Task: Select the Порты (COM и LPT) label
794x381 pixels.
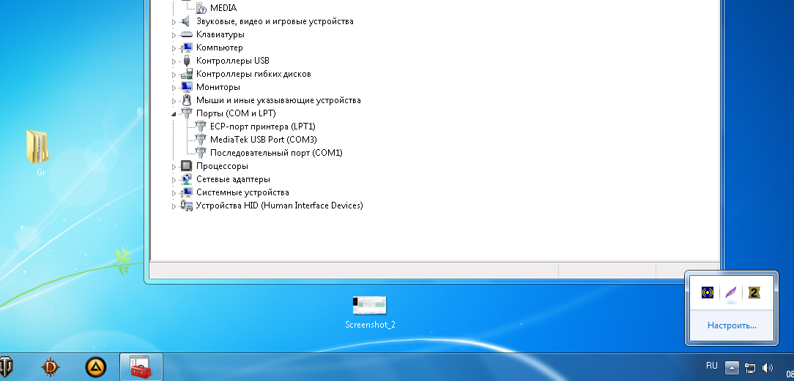Action: click(236, 113)
